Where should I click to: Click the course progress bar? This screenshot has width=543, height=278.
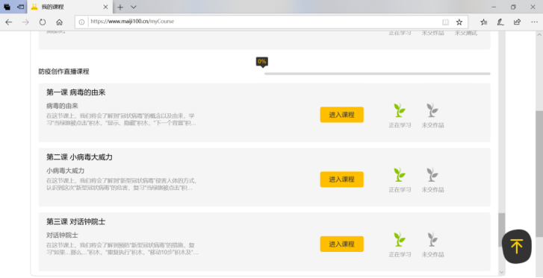pyautogui.click(x=377, y=74)
